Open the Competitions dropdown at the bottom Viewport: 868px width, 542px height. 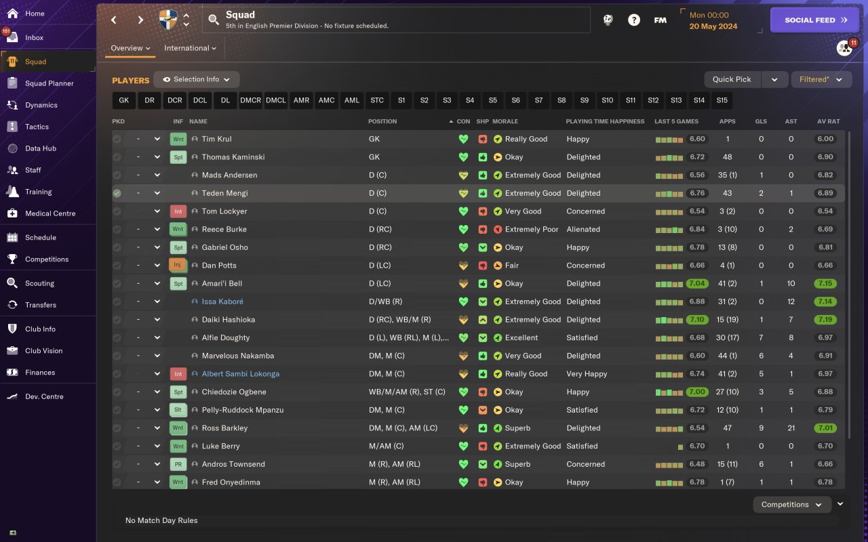pyautogui.click(x=792, y=505)
